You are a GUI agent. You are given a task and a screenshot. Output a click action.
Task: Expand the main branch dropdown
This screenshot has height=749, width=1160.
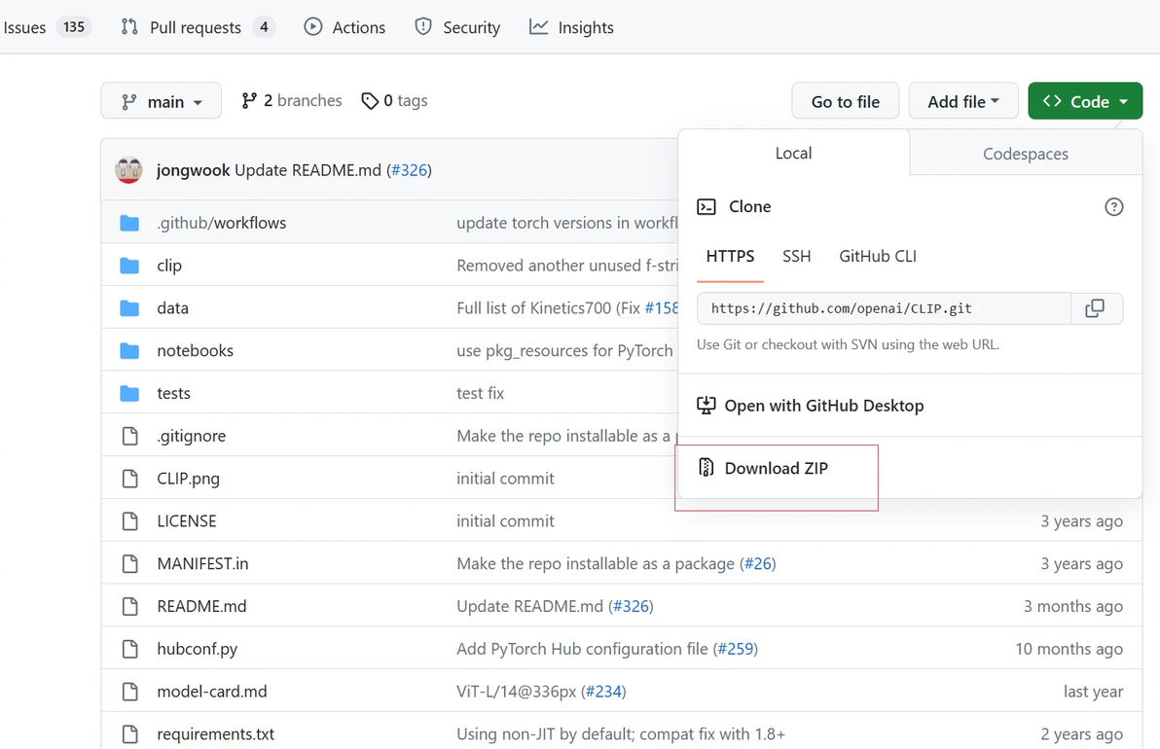pos(162,101)
